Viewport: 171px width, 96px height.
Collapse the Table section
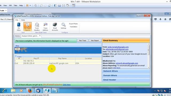click(x=16, y=56)
